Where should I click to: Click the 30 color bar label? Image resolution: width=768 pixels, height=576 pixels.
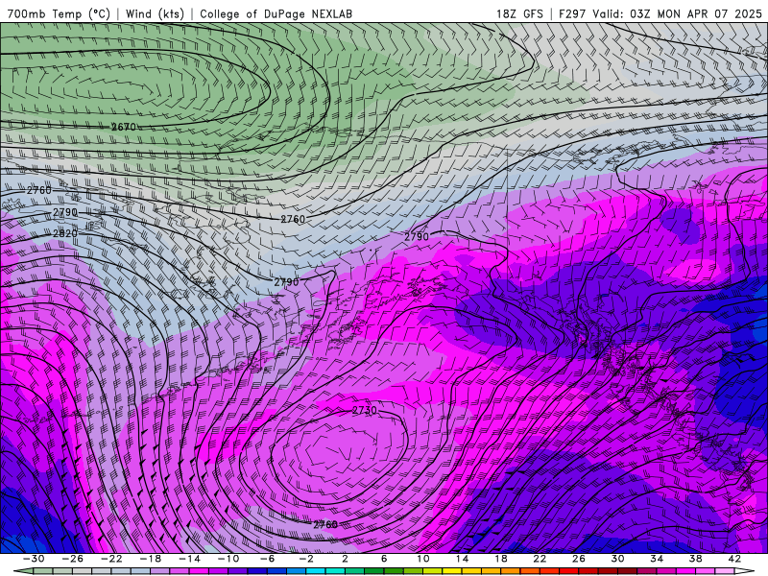point(617,559)
